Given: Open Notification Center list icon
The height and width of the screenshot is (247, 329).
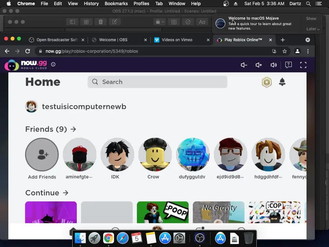Looking at the screenshot, I should 319,4.
